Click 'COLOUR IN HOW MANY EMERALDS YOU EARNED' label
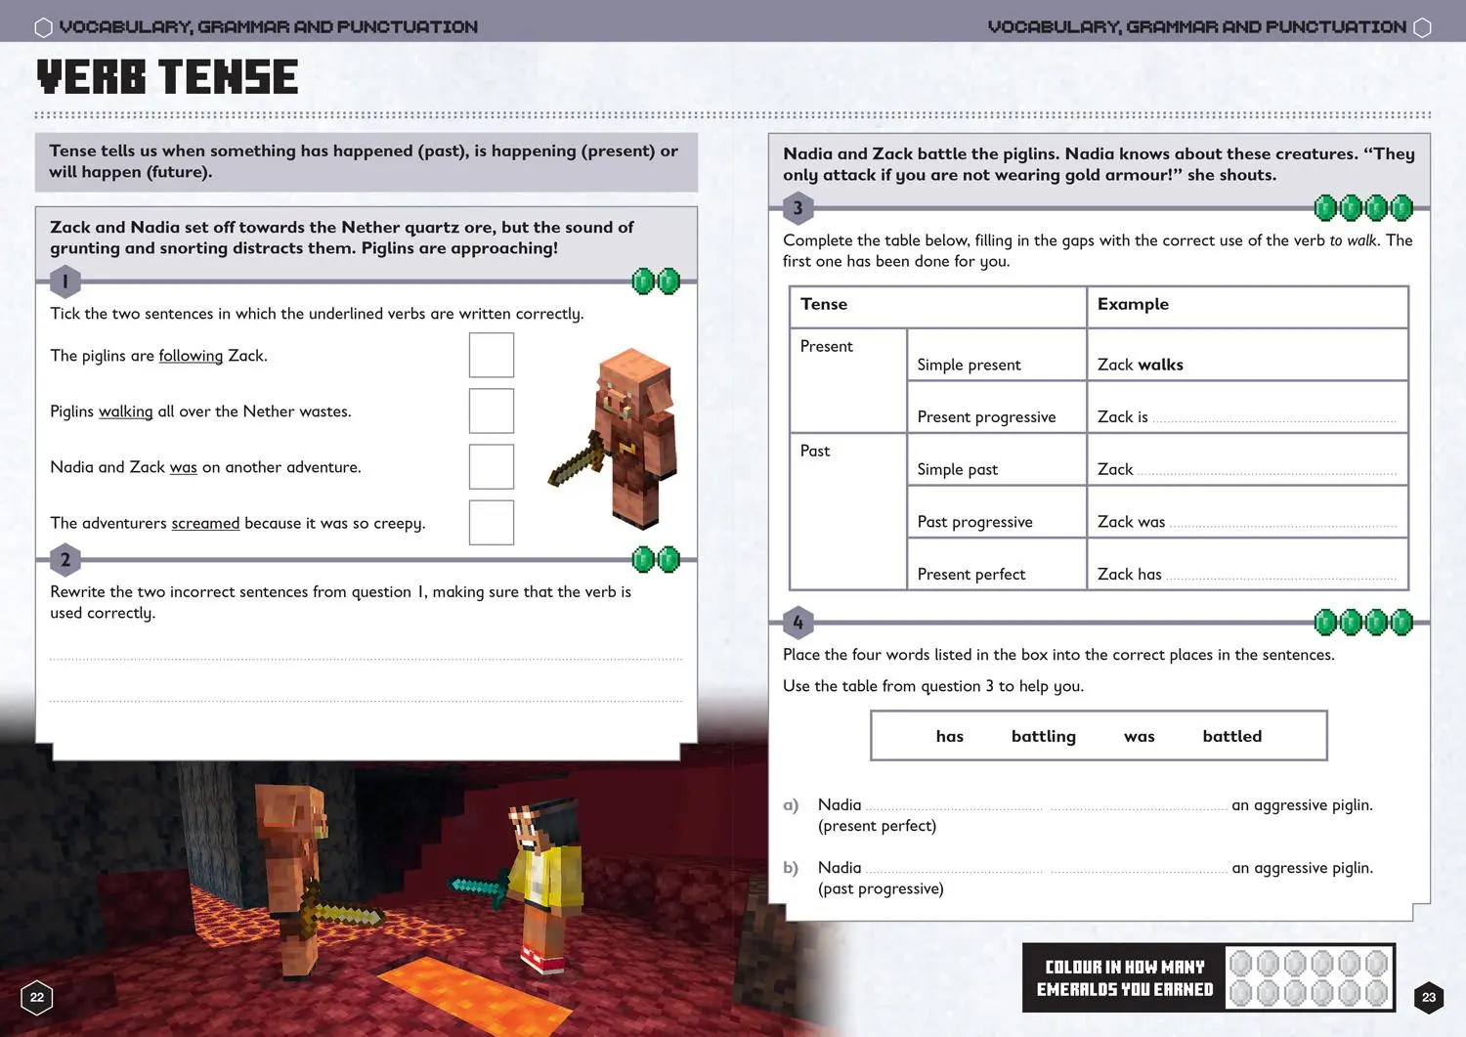1466x1037 pixels. click(1124, 978)
